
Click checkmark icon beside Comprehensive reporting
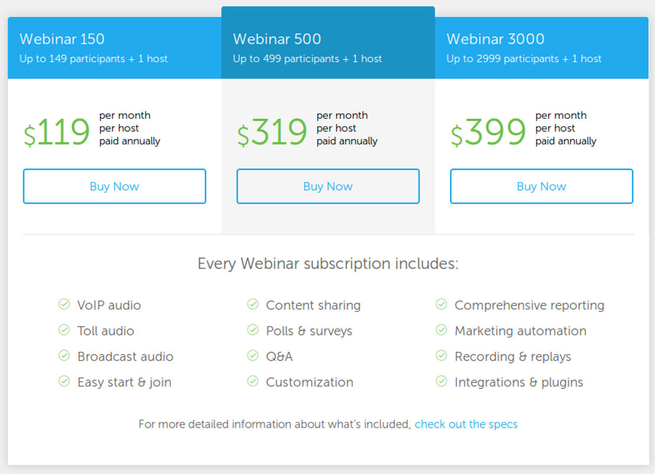[x=442, y=304]
